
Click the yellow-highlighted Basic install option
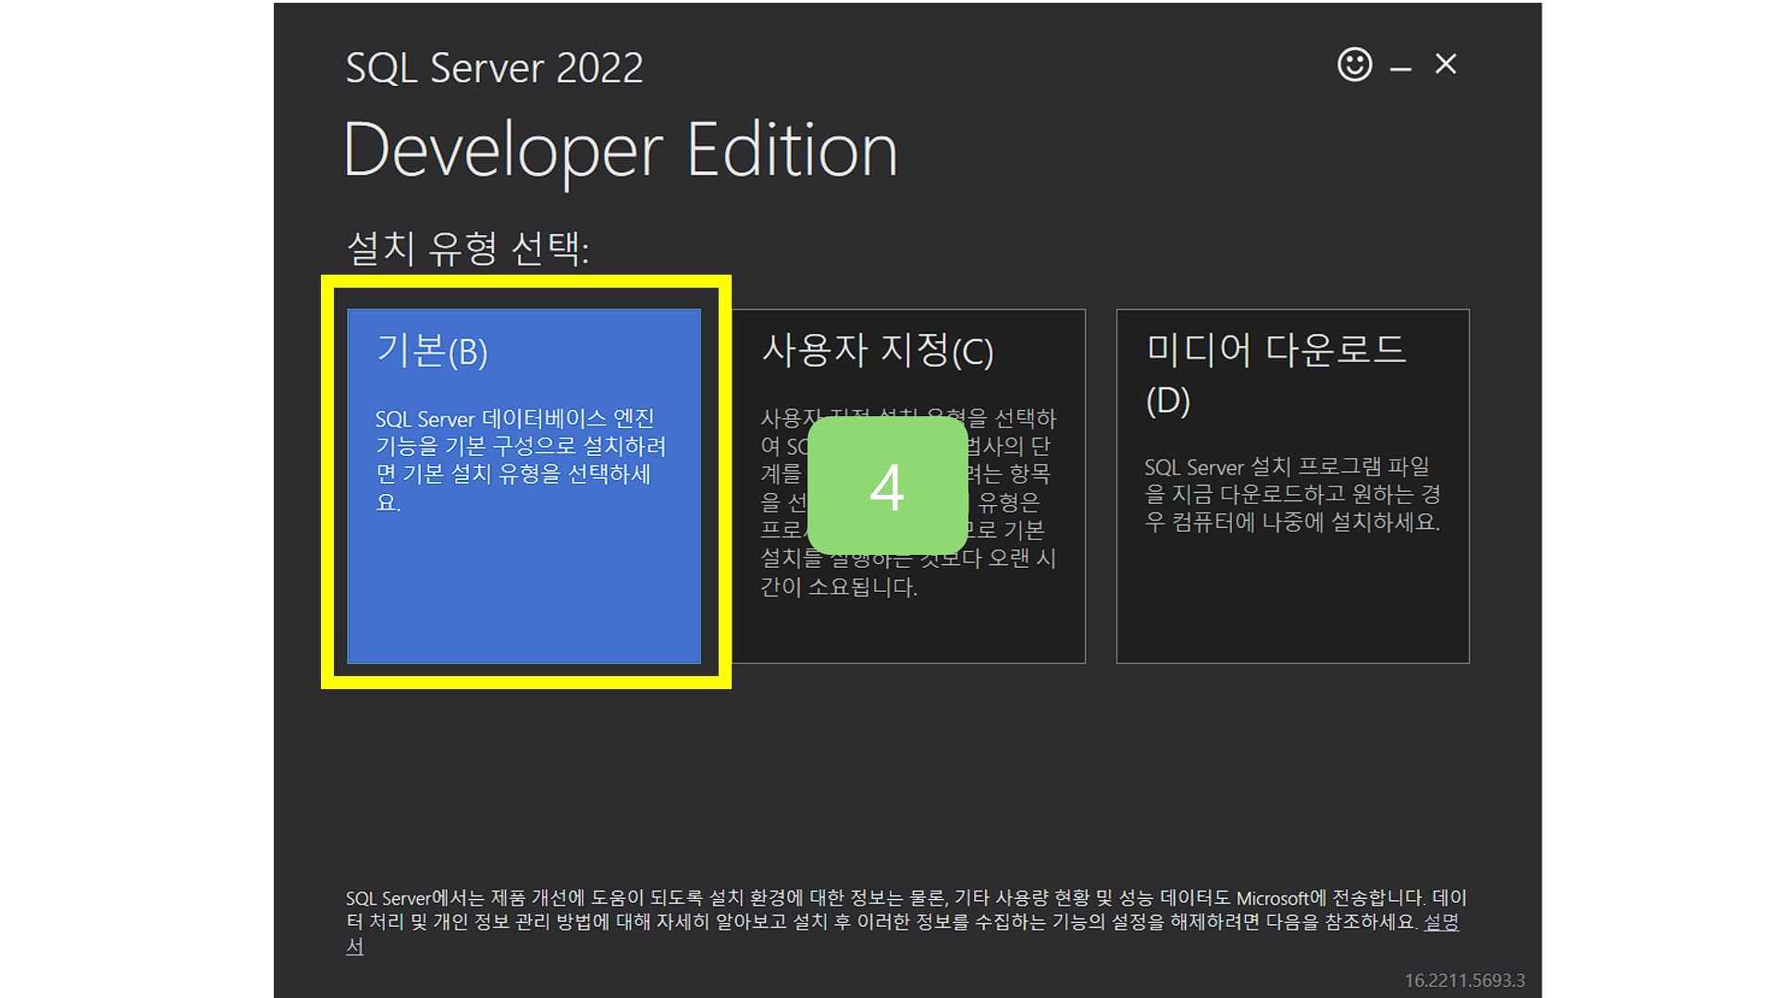point(523,481)
